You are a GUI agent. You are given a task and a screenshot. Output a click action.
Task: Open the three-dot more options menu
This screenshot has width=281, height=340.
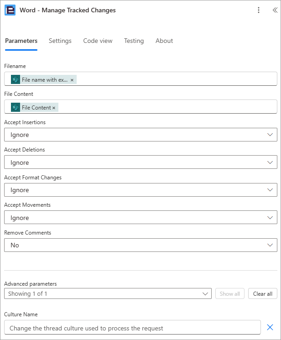pos(259,10)
